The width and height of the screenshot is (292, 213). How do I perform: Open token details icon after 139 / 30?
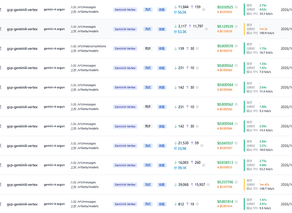click(x=197, y=49)
